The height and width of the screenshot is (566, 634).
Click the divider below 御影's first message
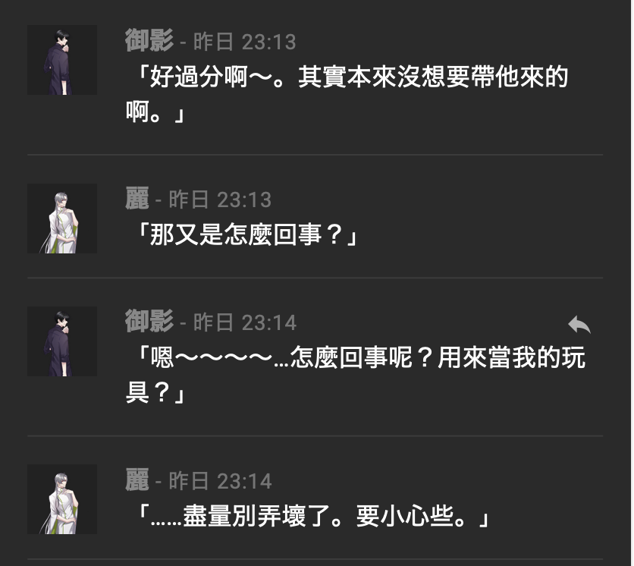click(x=315, y=155)
